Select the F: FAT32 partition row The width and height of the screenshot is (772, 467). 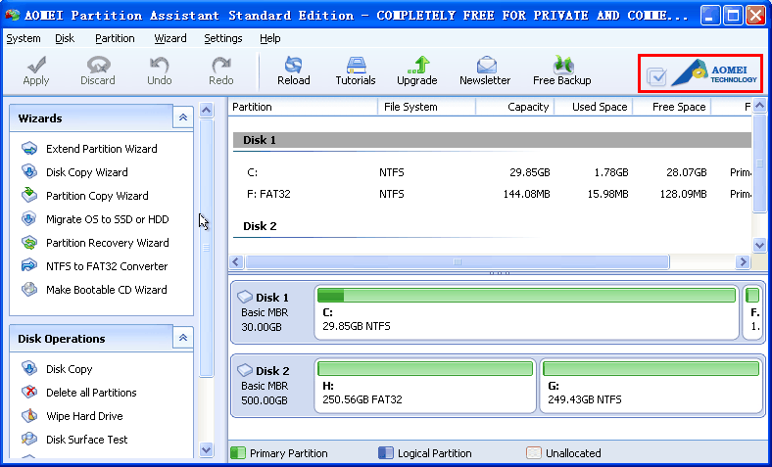pyautogui.click(x=492, y=194)
